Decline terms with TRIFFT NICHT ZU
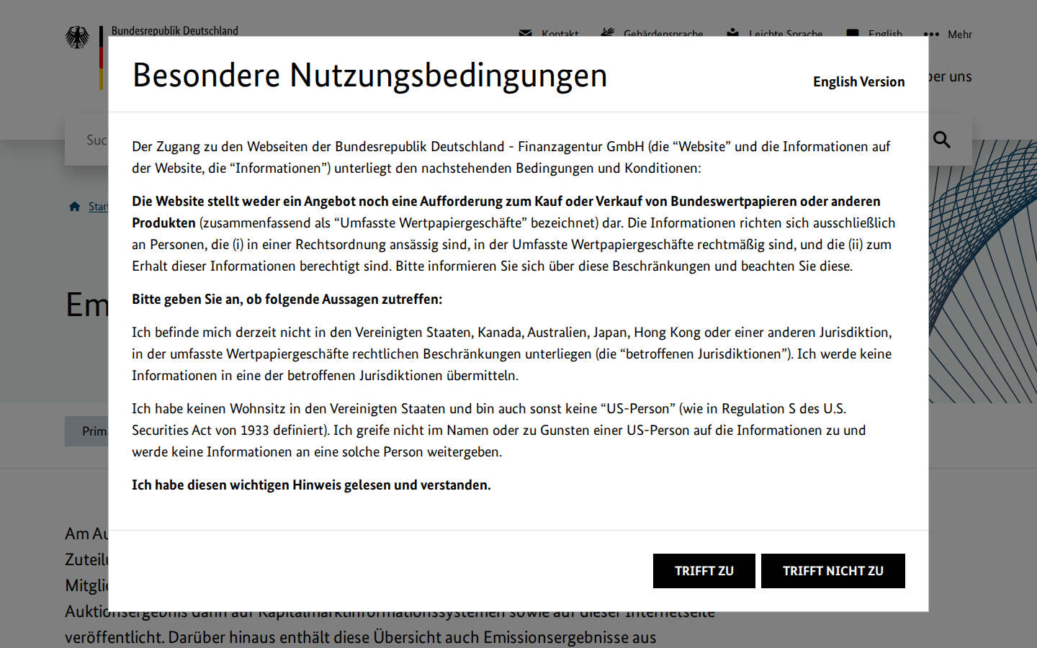This screenshot has height=648, width=1037. tap(833, 571)
